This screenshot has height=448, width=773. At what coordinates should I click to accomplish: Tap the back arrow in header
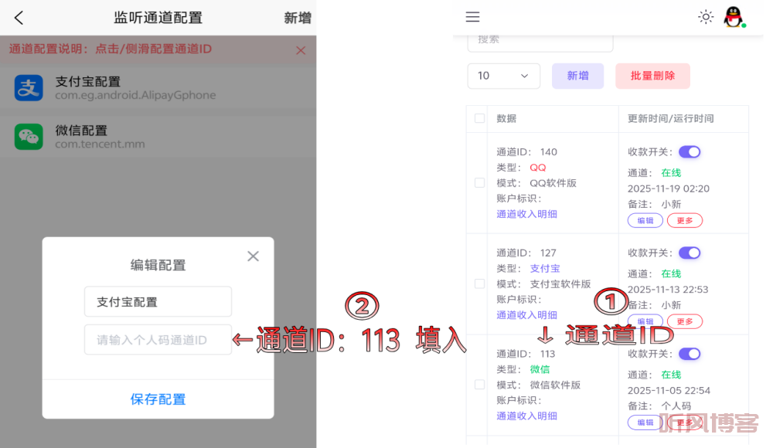[x=19, y=18]
